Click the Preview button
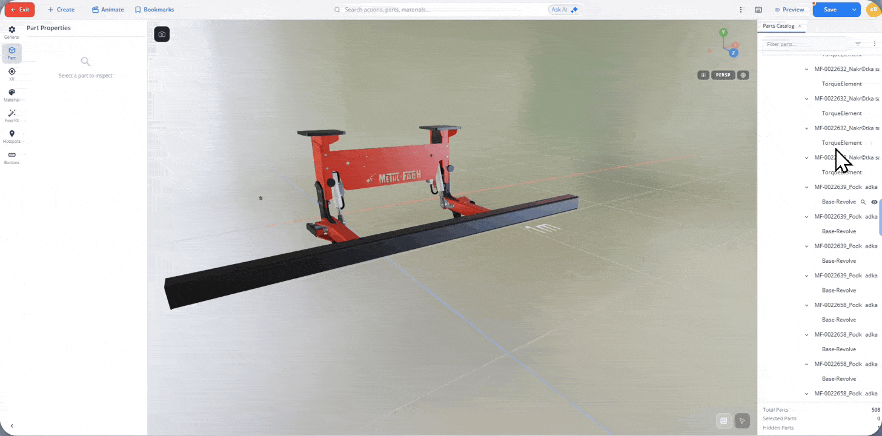The width and height of the screenshot is (882, 436). pyautogui.click(x=789, y=10)
